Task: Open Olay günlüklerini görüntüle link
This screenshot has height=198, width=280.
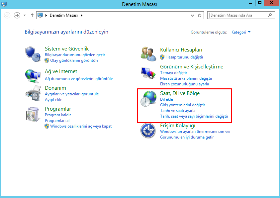Action: [74, 60]
